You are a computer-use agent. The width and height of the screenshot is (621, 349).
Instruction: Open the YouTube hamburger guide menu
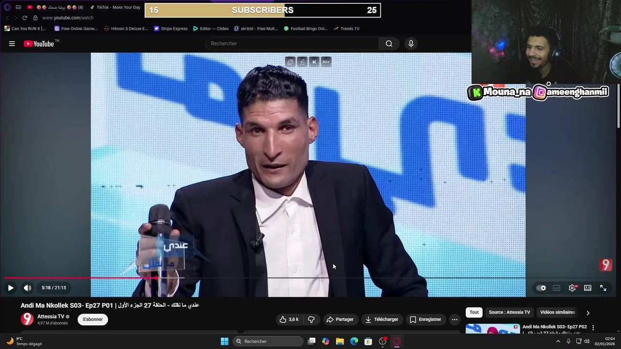click(12, 44)
